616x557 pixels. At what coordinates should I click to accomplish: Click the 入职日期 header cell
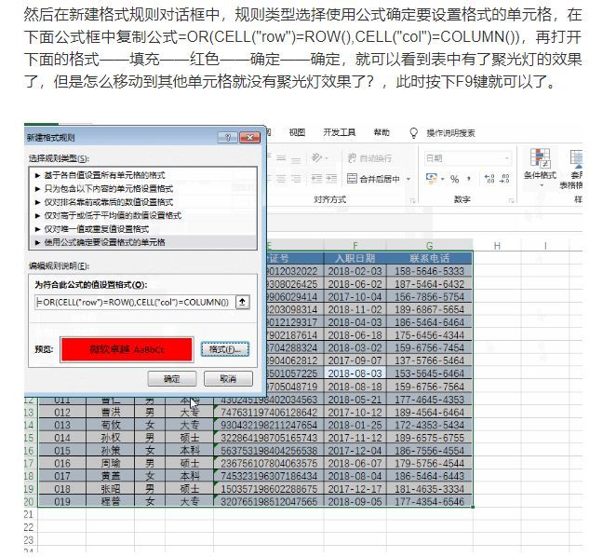coord(355,258)
